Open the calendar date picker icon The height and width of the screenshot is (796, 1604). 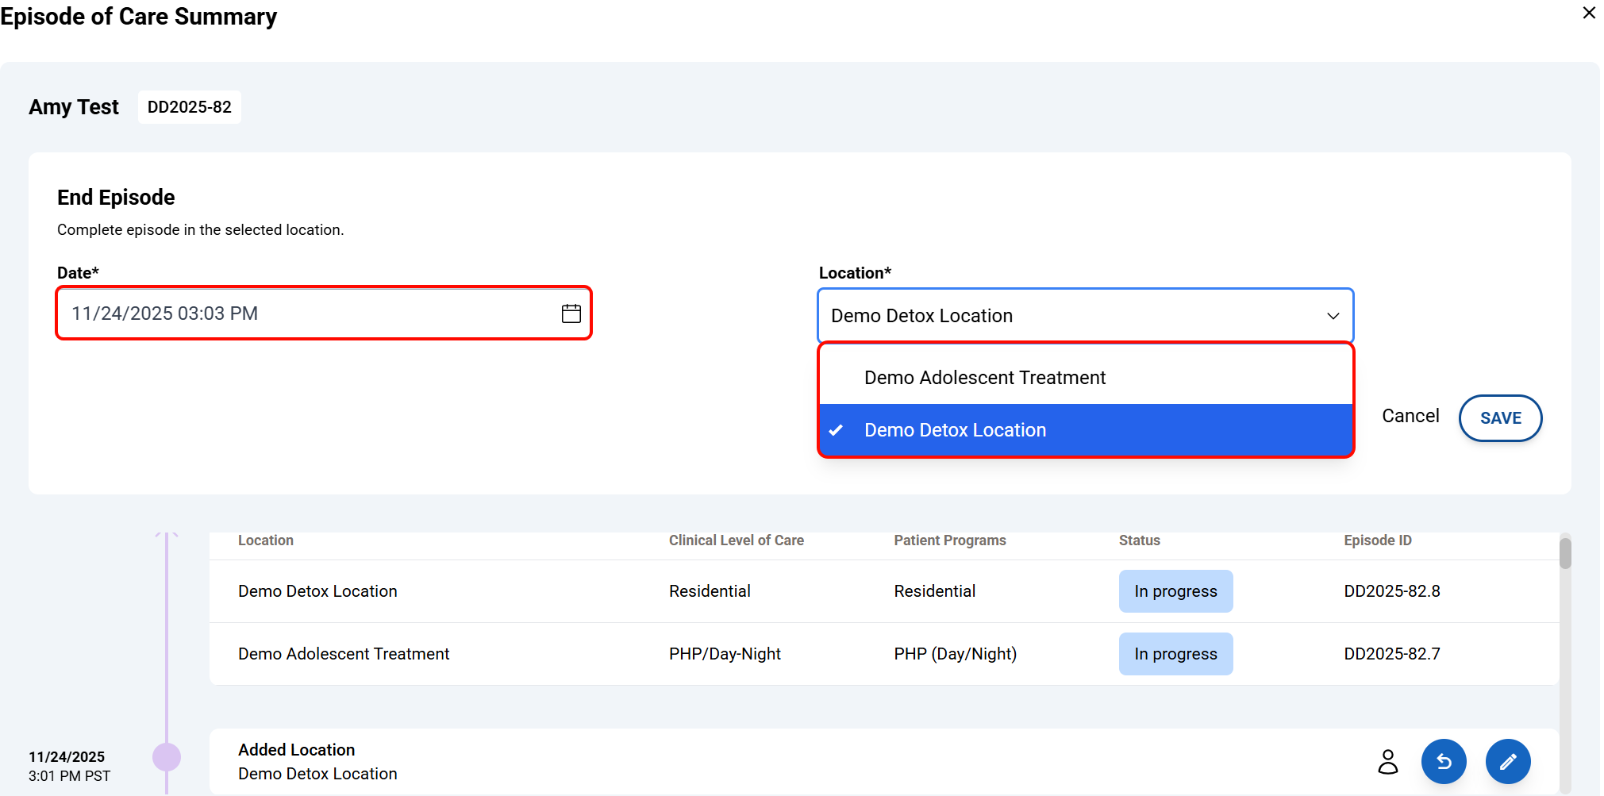(x=571, y=313)
